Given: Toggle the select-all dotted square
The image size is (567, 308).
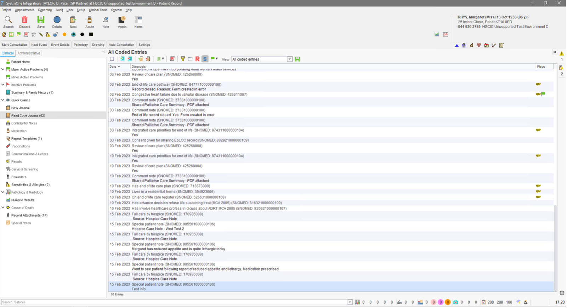Looking at the screenshot, I should coord(112,59).
